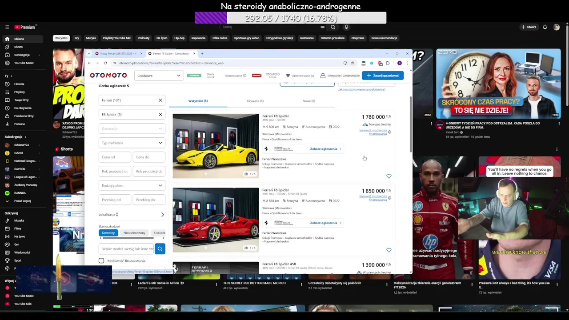This screenshot has width=569, height=320.
Task: Click the Obserwowane heart icon in header
Action: click(288, 76)
